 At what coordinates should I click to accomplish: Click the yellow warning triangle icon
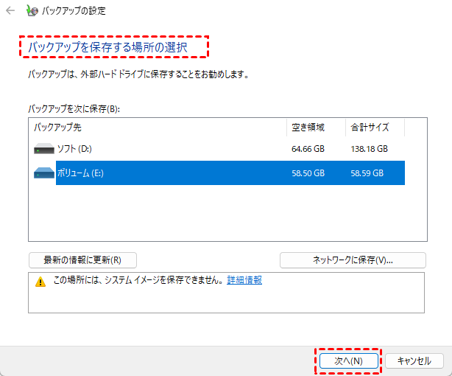(38, 282)
